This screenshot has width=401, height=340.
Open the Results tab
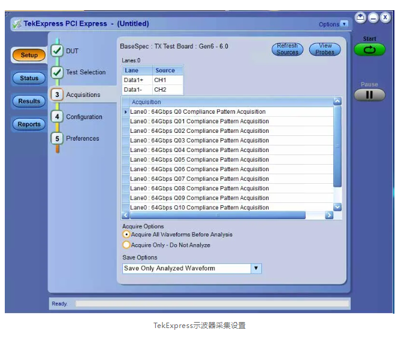(29, 101)
